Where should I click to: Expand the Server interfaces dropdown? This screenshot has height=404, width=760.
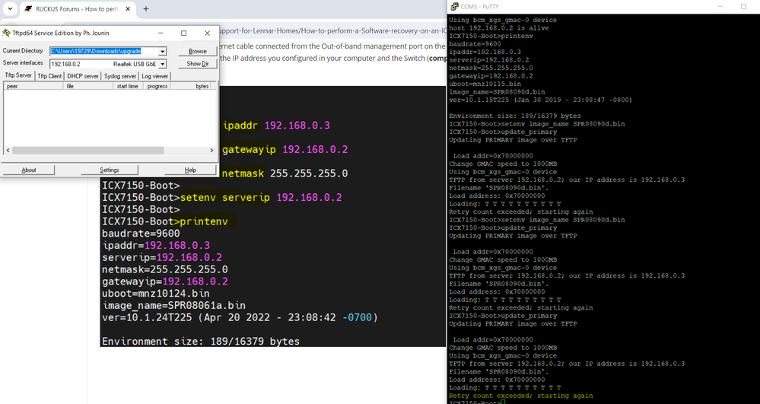(163, 64)
